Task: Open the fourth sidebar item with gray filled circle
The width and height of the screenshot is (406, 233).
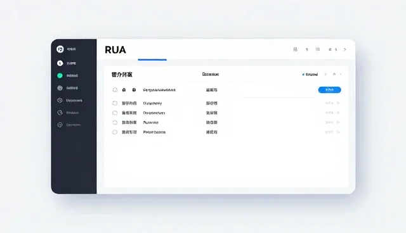Action: (68, 88)
